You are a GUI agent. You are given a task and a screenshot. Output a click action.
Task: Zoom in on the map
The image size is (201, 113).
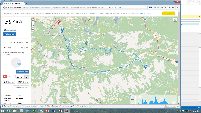33,23
